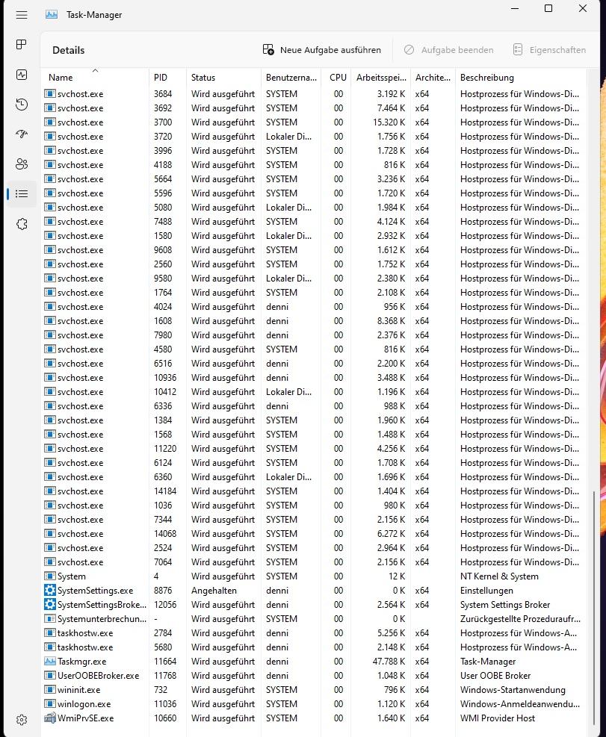Click the Aufgabe beenden button
The width and height of the screenshot is (606, 737).
click(x=449, y=50)
